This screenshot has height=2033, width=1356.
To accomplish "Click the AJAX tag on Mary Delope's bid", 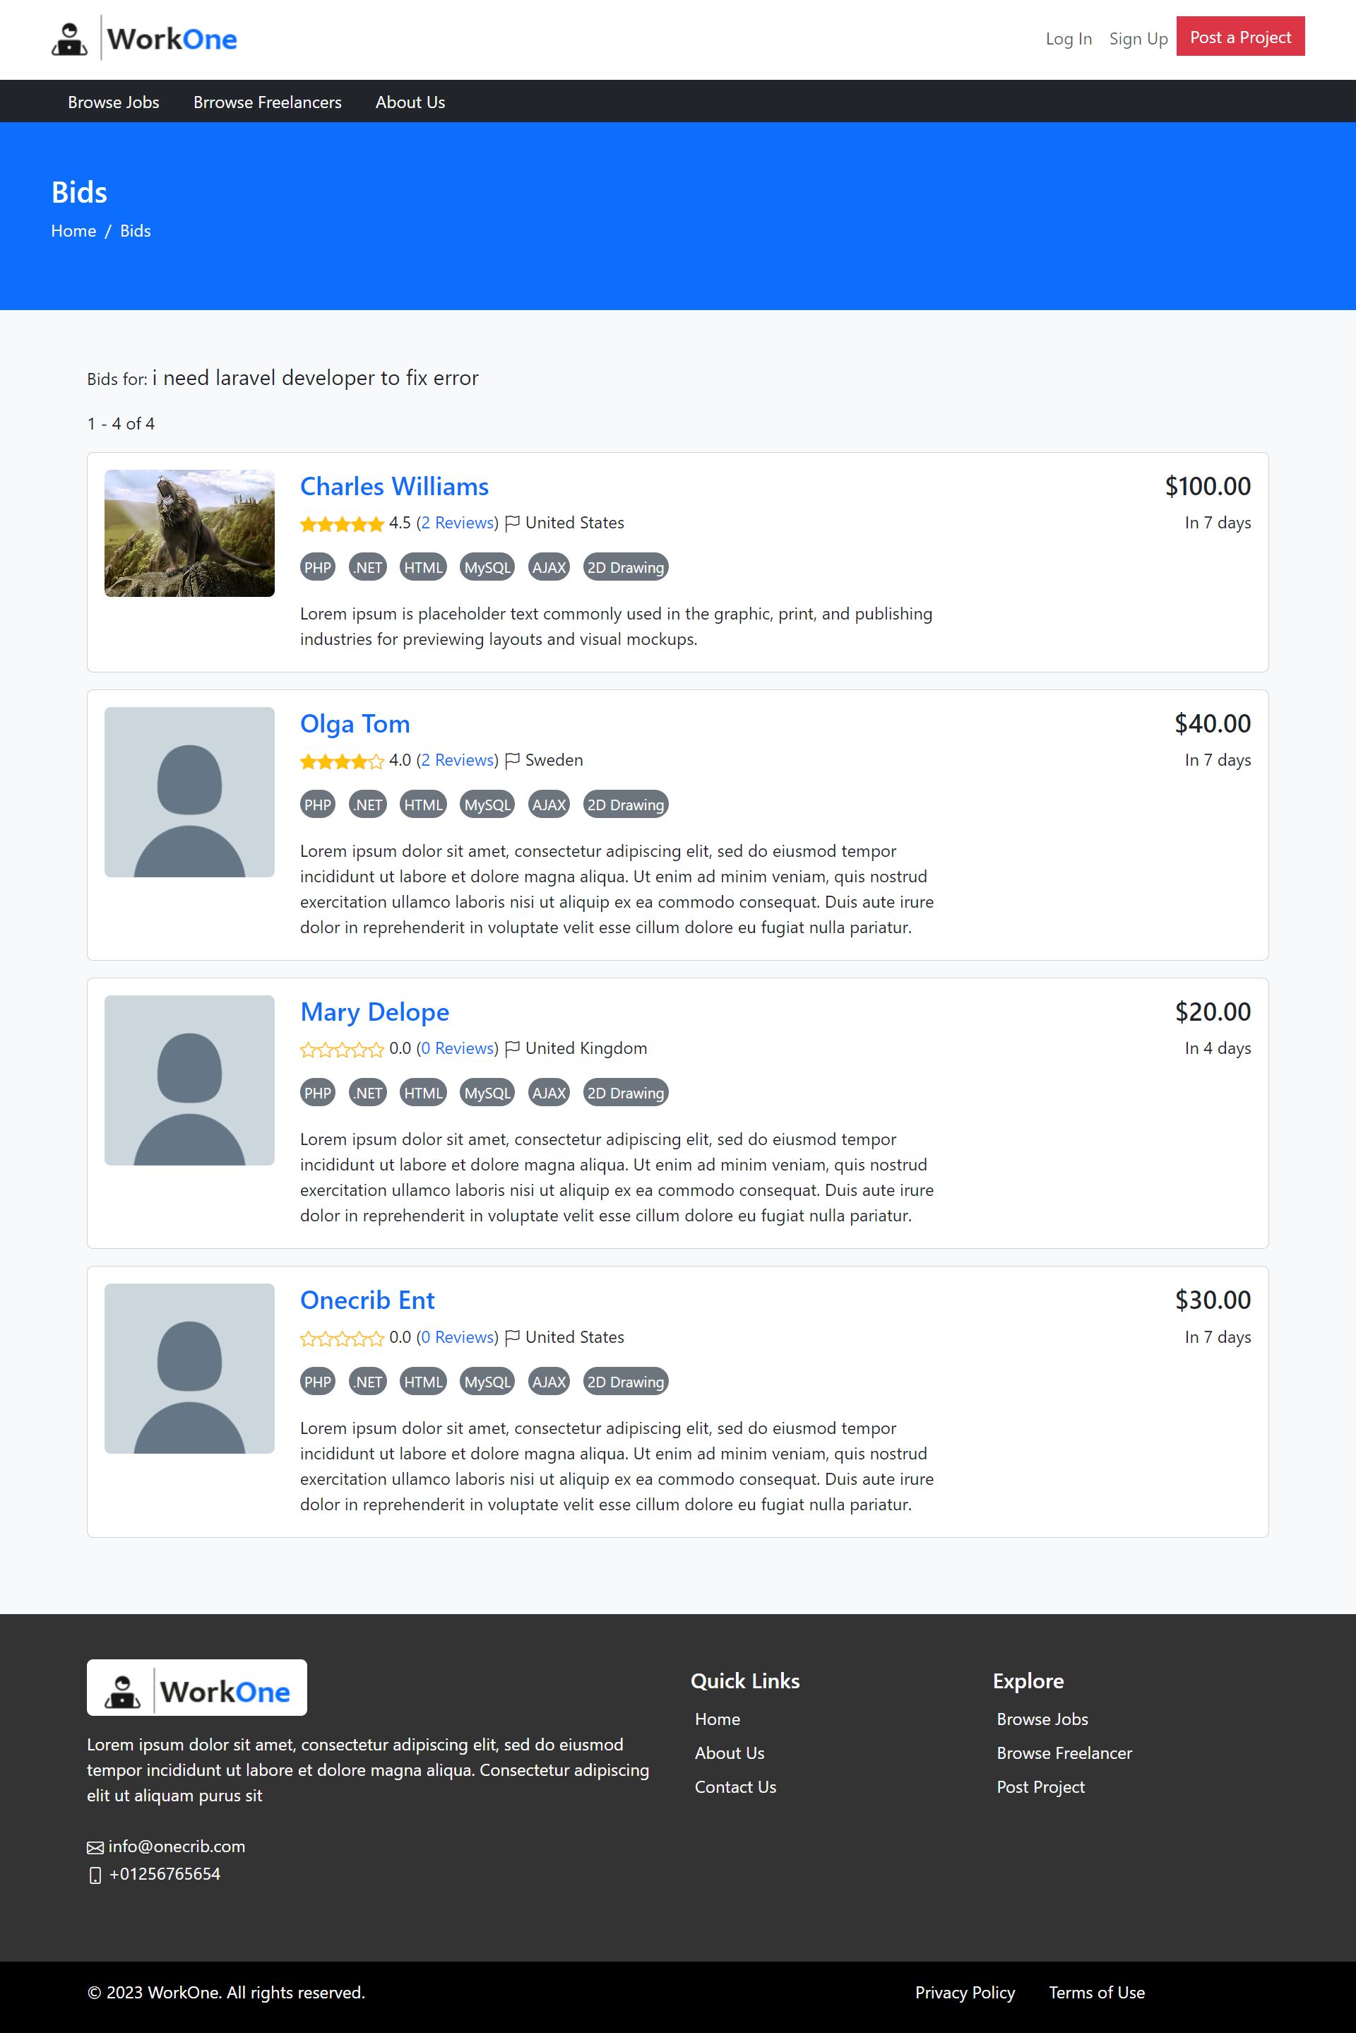I will (x=549, y=1093).
